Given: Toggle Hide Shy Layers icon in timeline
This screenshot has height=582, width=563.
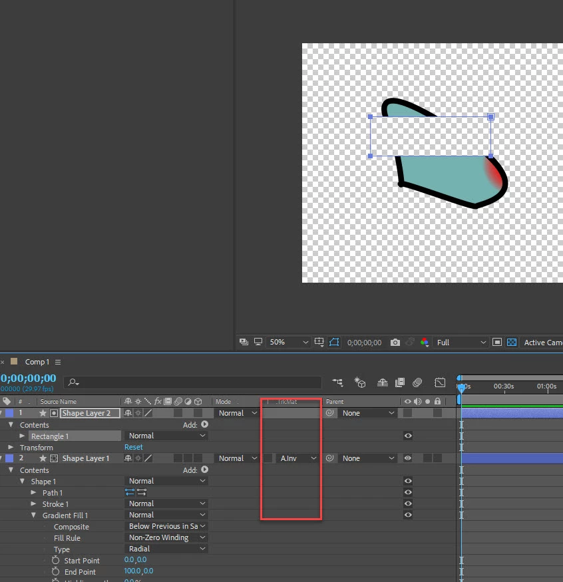Looking at the screenshot, I should [383, 382].
